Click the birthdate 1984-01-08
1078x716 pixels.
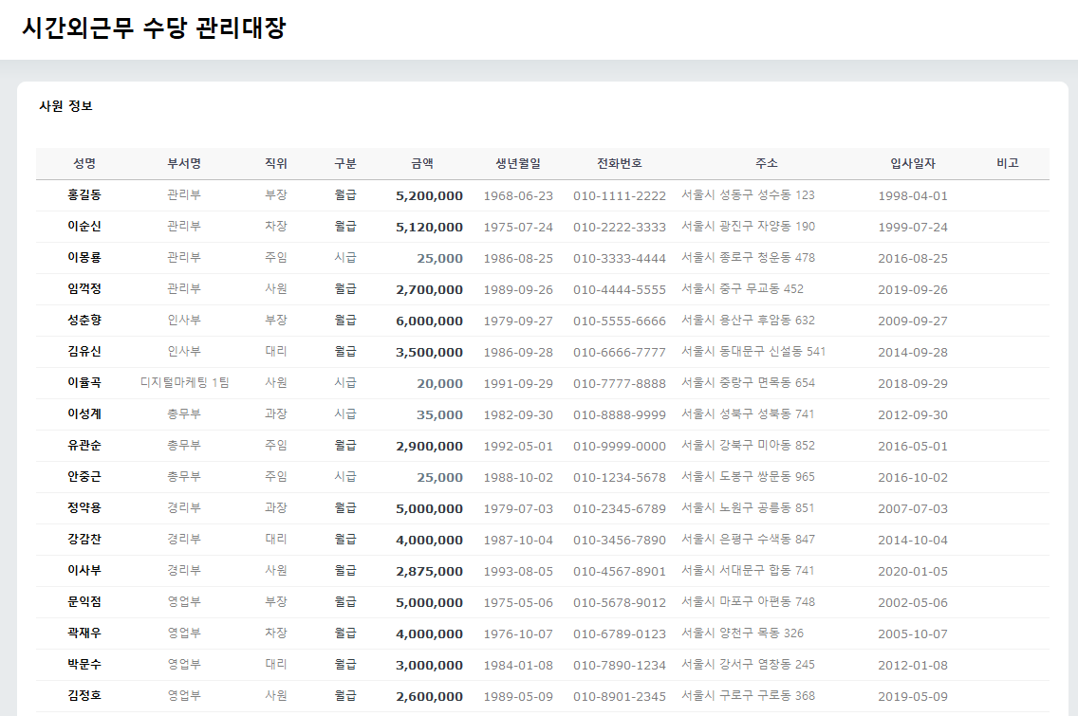518,665
